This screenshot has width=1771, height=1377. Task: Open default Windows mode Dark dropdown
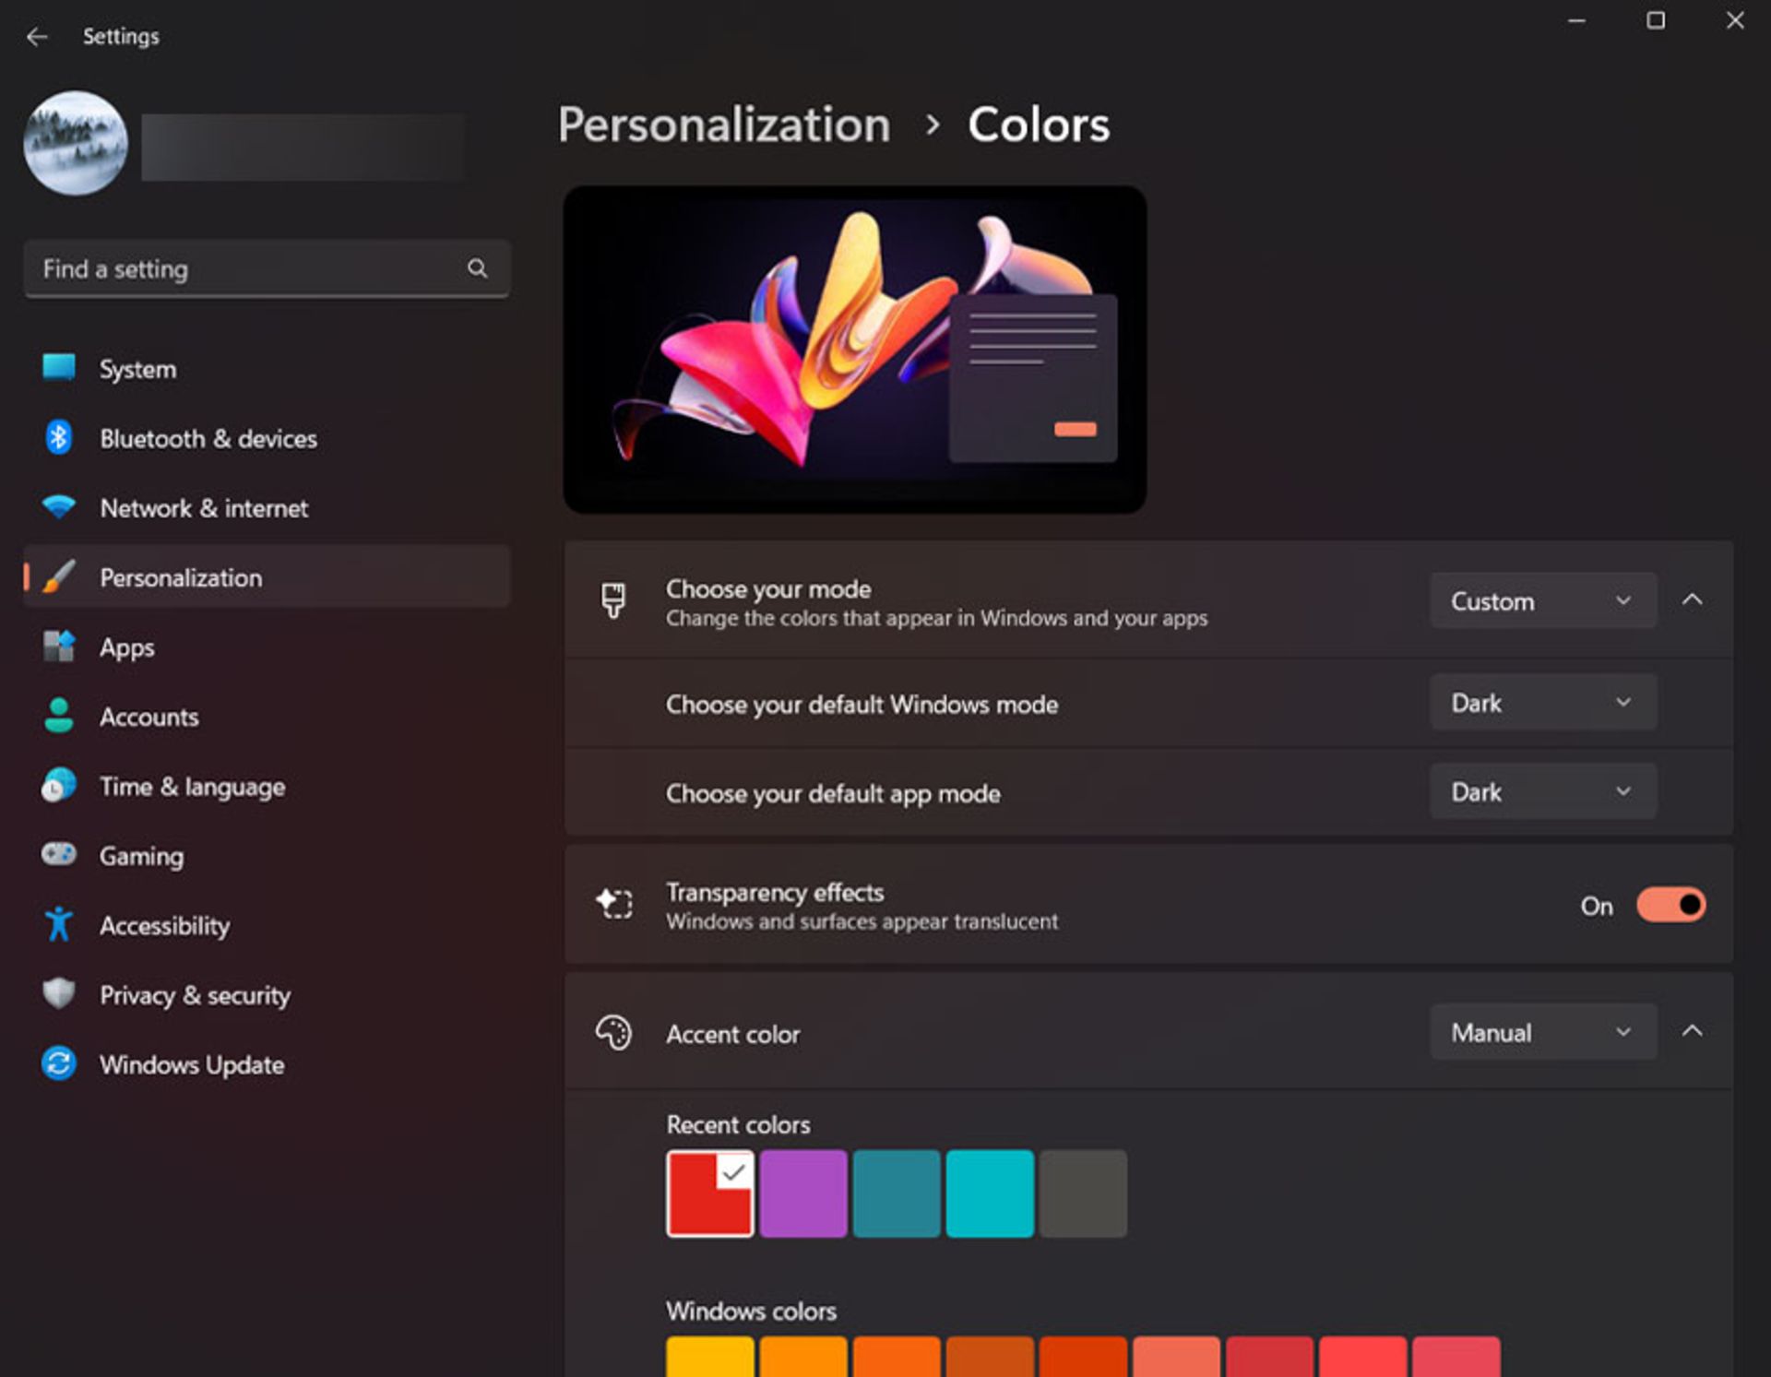click(1542, 703)
